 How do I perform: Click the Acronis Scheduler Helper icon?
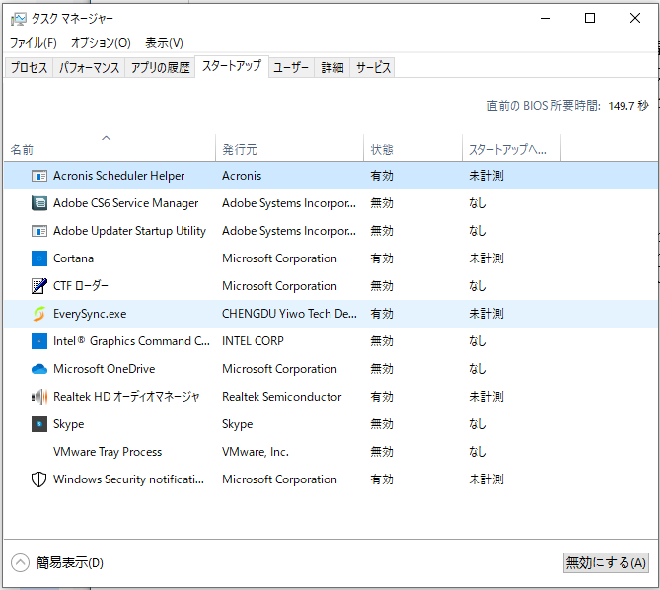[39, 176]
